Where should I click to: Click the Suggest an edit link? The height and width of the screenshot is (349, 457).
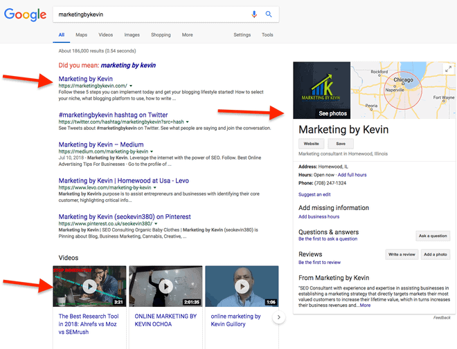pos(314,195)
